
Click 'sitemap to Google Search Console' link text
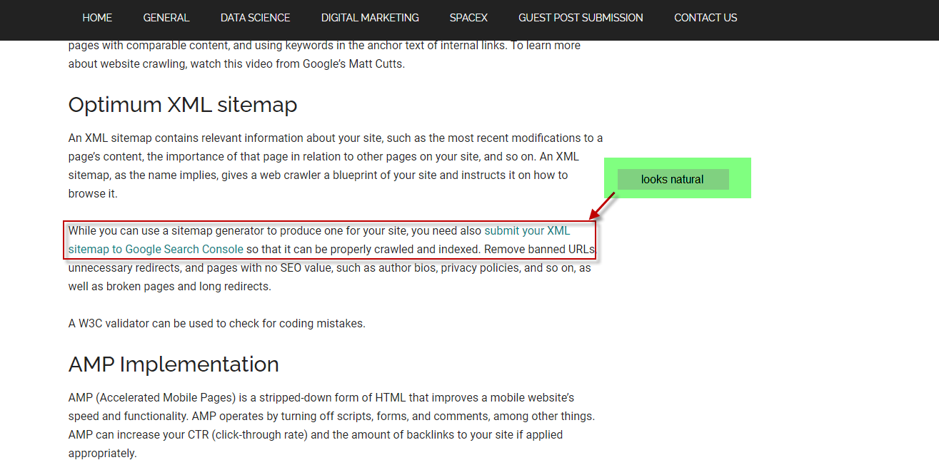156,250
